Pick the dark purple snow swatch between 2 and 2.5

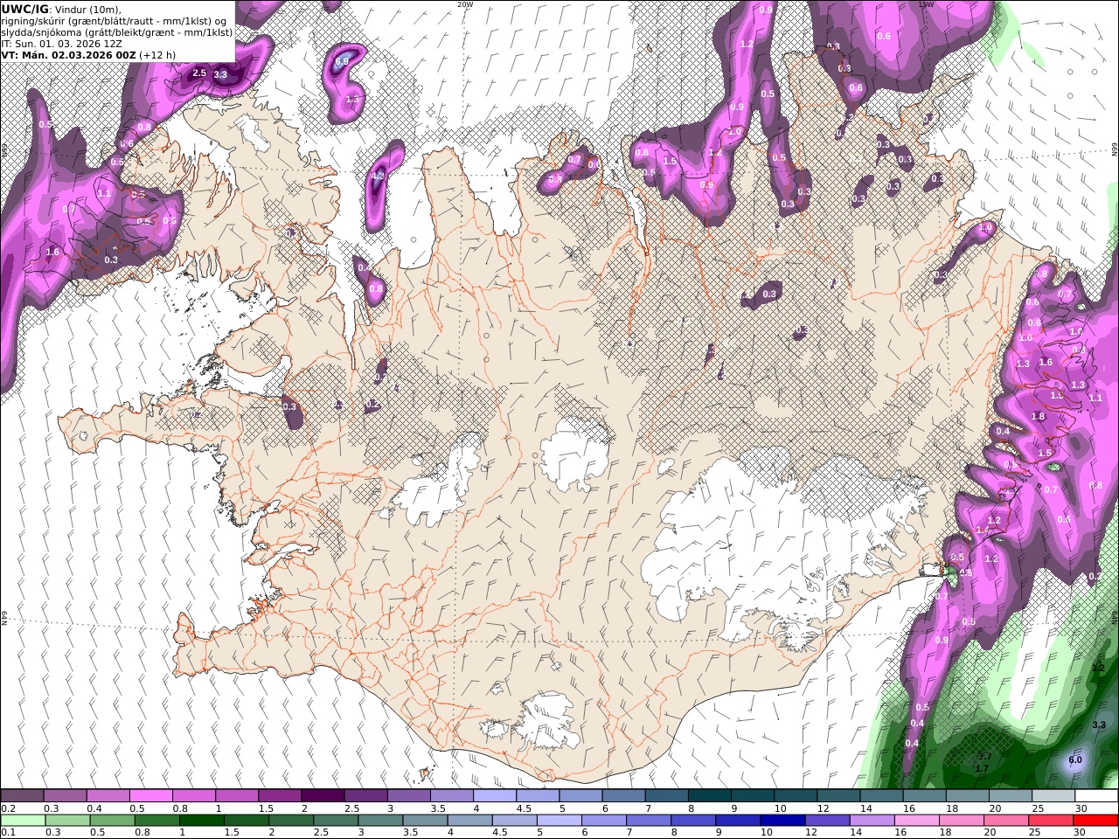(x=322, y=796)
